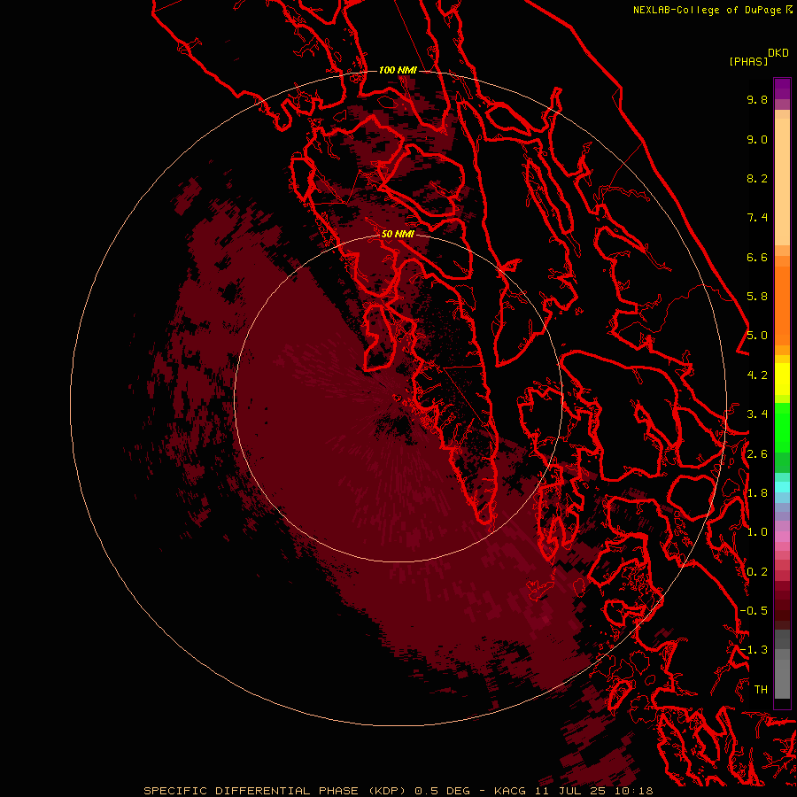Click the -0.5 legend value
This screenshot has width=797, height=797.
(754, 611)
